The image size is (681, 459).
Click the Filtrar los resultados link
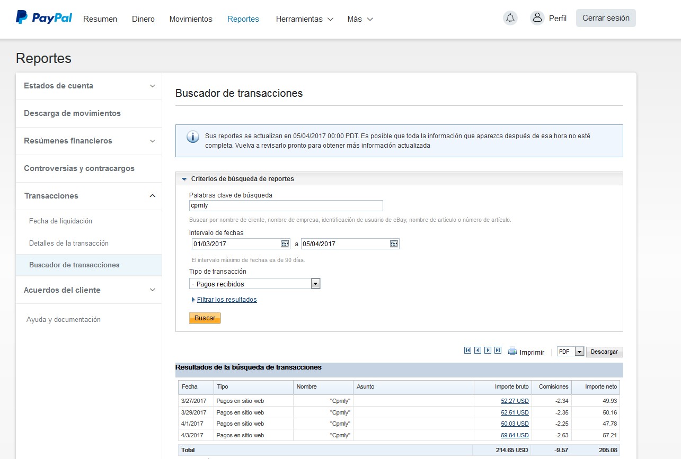[227, 300]
